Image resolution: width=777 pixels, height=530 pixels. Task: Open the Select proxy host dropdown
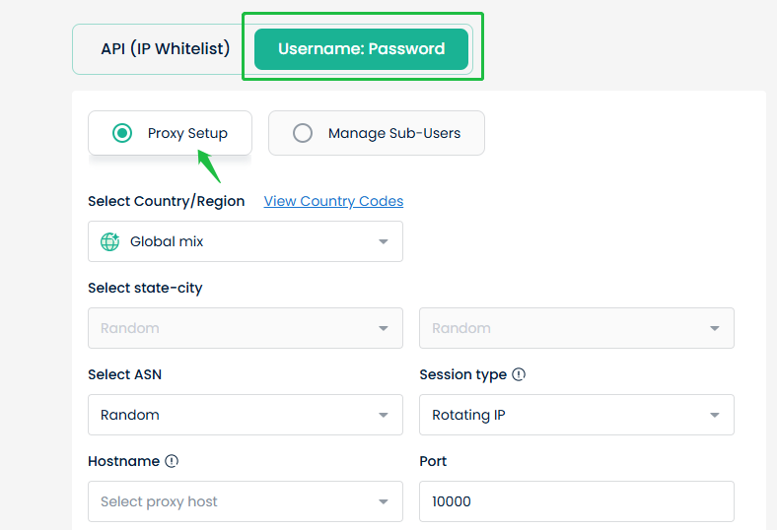pos(246,501)
